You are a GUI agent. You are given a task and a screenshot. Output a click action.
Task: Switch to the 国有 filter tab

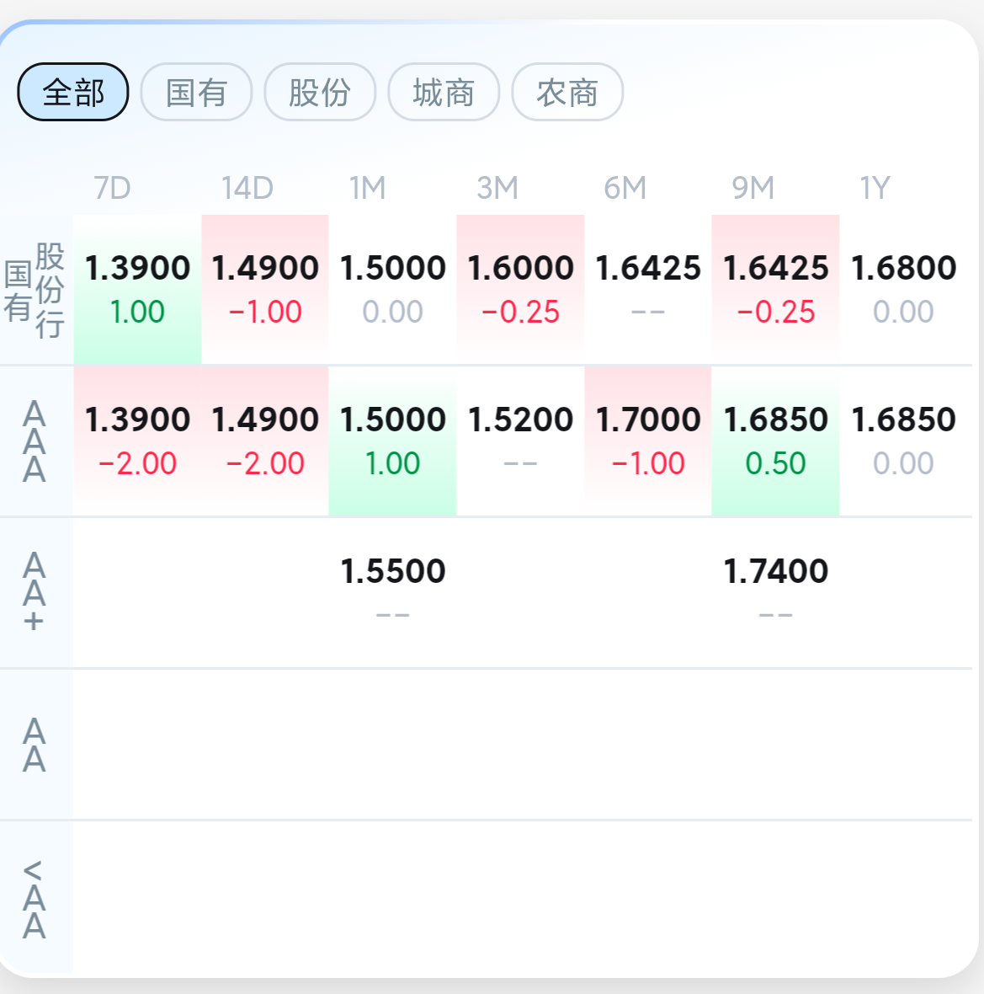pos(196,92)
